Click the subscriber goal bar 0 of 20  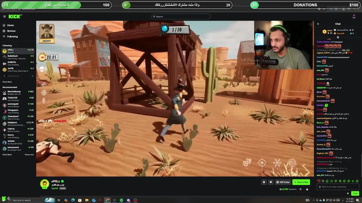pyautogui.click(x=177, y=5)
